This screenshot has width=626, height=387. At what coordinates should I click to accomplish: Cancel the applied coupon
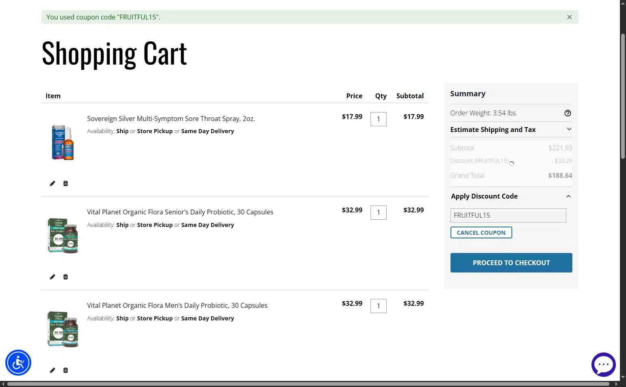pos(481,233)
